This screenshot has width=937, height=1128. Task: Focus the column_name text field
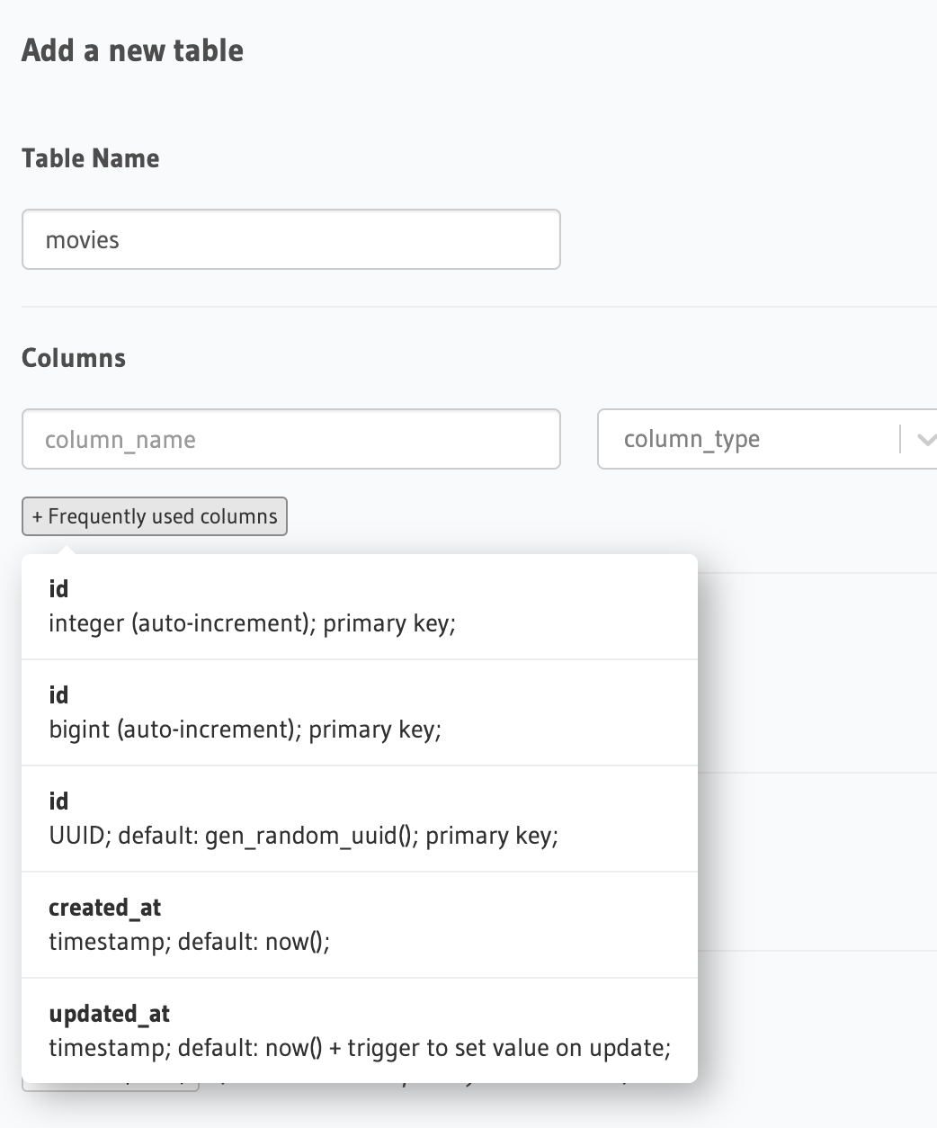[x=290, y=440]
